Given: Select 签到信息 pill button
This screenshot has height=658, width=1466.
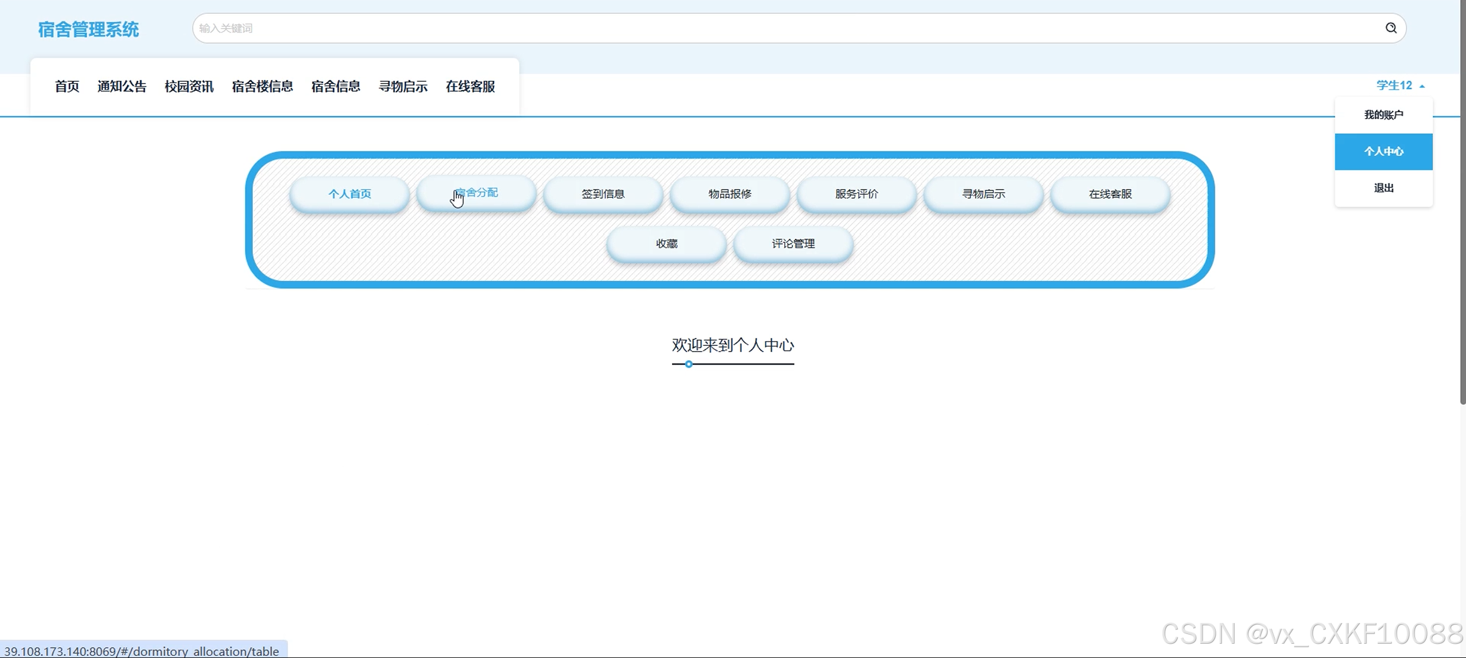Looking at the screenshot, I should 603,194.
